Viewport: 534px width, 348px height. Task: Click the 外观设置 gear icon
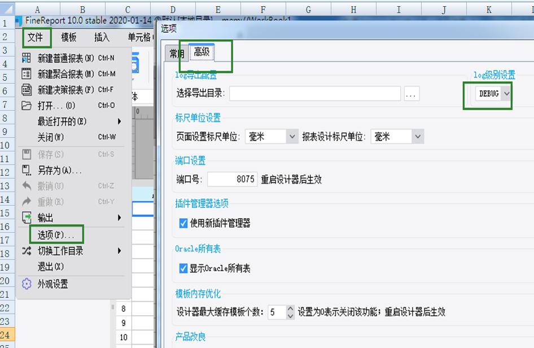click(27, 284)
